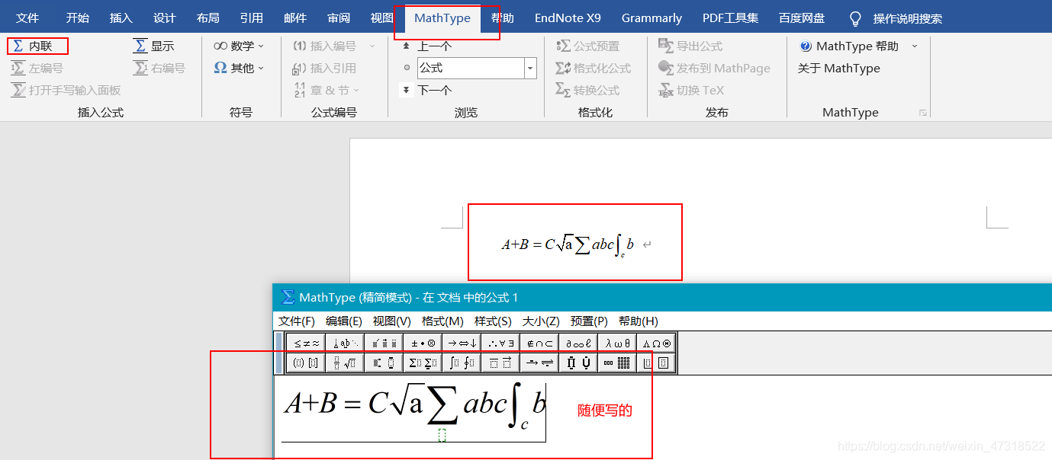
Task: Open the 其他 symbols dropdown
Action: 239,69
